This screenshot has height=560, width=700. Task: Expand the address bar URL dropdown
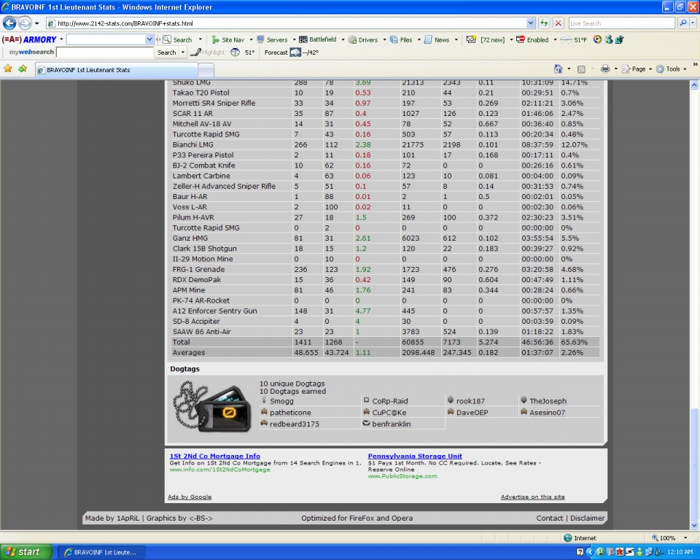pos(530,23)
